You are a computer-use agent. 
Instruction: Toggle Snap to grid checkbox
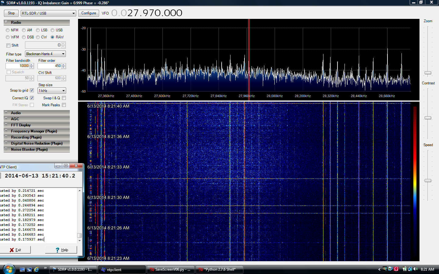32,90
